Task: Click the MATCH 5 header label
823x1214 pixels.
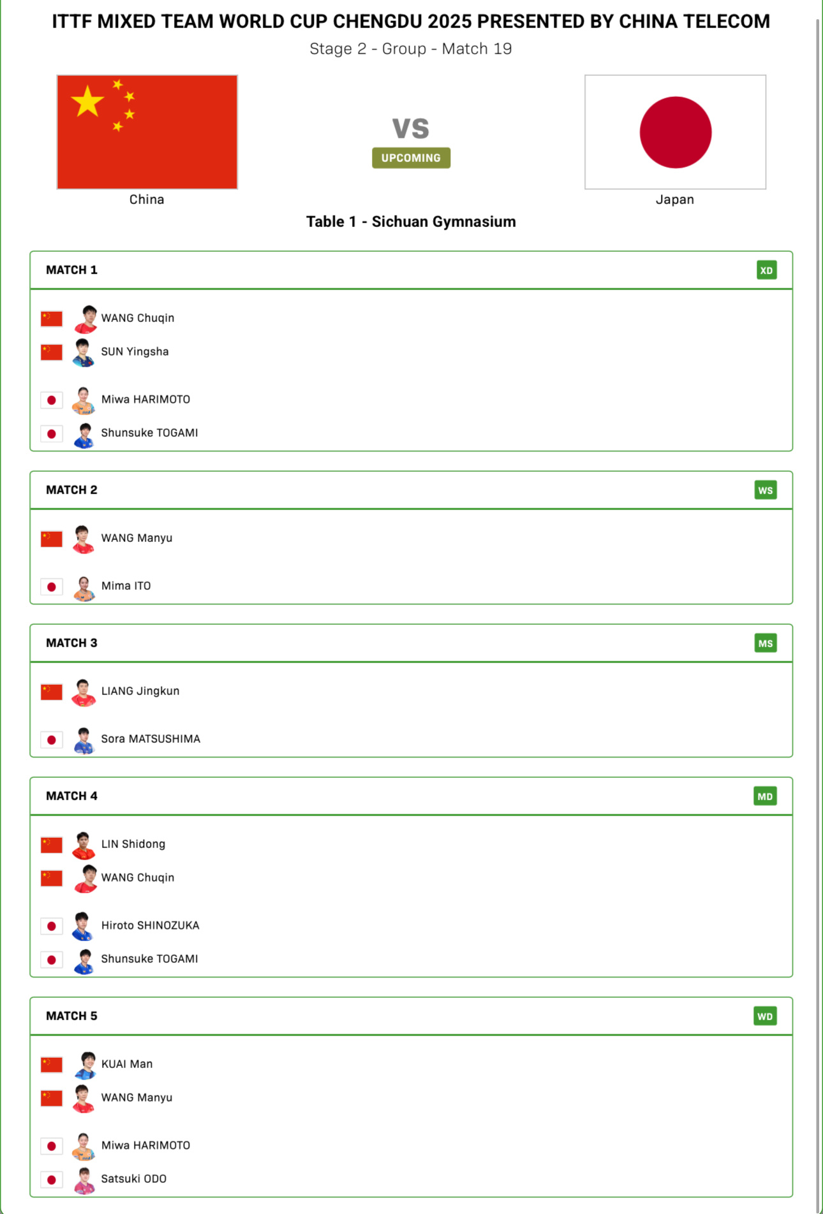Action: click(71, 1016)
